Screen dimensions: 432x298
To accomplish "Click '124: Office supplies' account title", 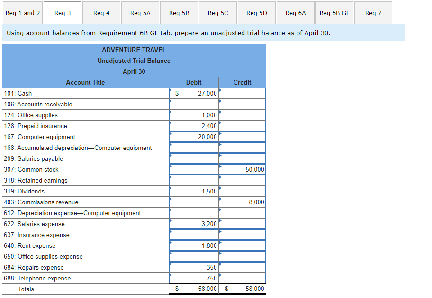I will pos(31,115).
